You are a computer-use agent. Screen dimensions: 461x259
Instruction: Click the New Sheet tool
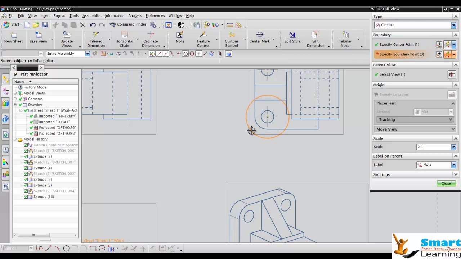[13, 38]
